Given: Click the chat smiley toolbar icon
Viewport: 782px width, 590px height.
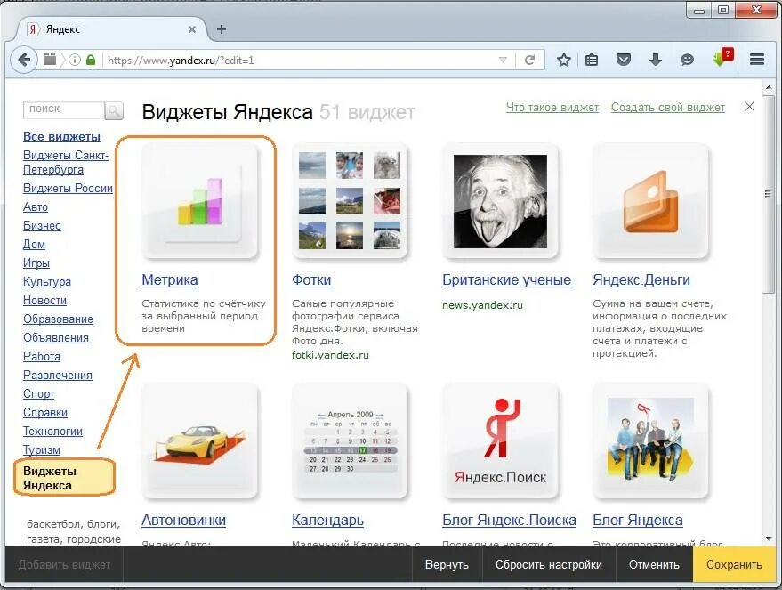Looking at the screenshot, I should point(687,61).
